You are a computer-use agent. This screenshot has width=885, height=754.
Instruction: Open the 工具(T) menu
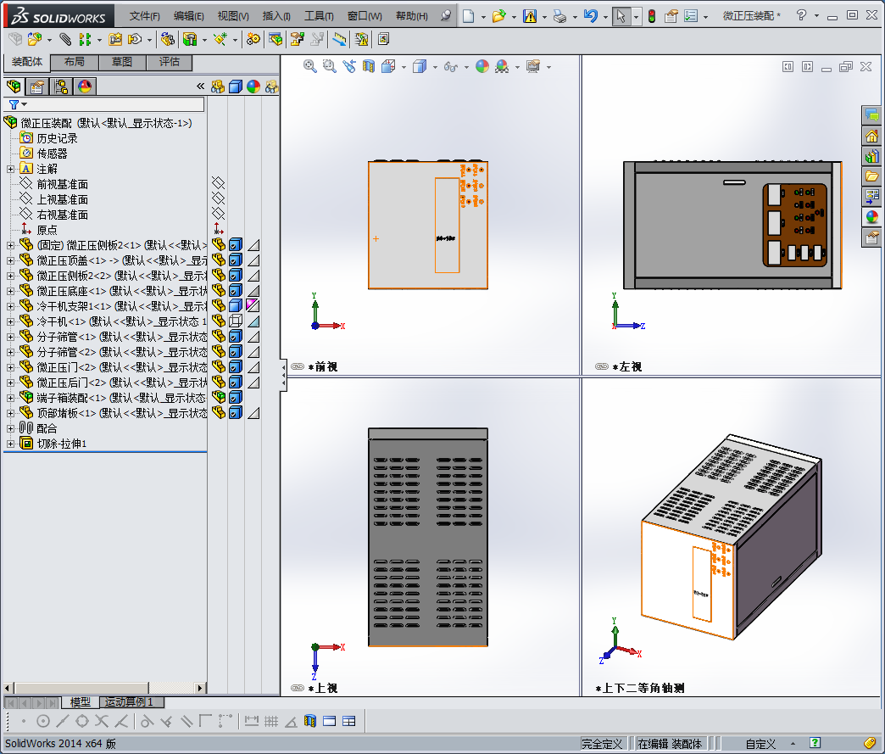click(x=319, y=16)
